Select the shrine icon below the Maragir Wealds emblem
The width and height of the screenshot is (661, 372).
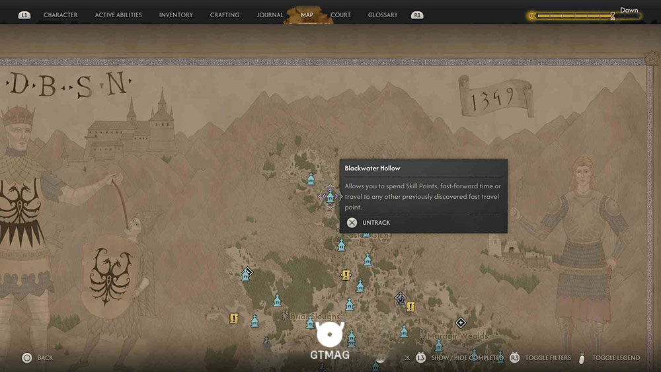tap(438, 346)
